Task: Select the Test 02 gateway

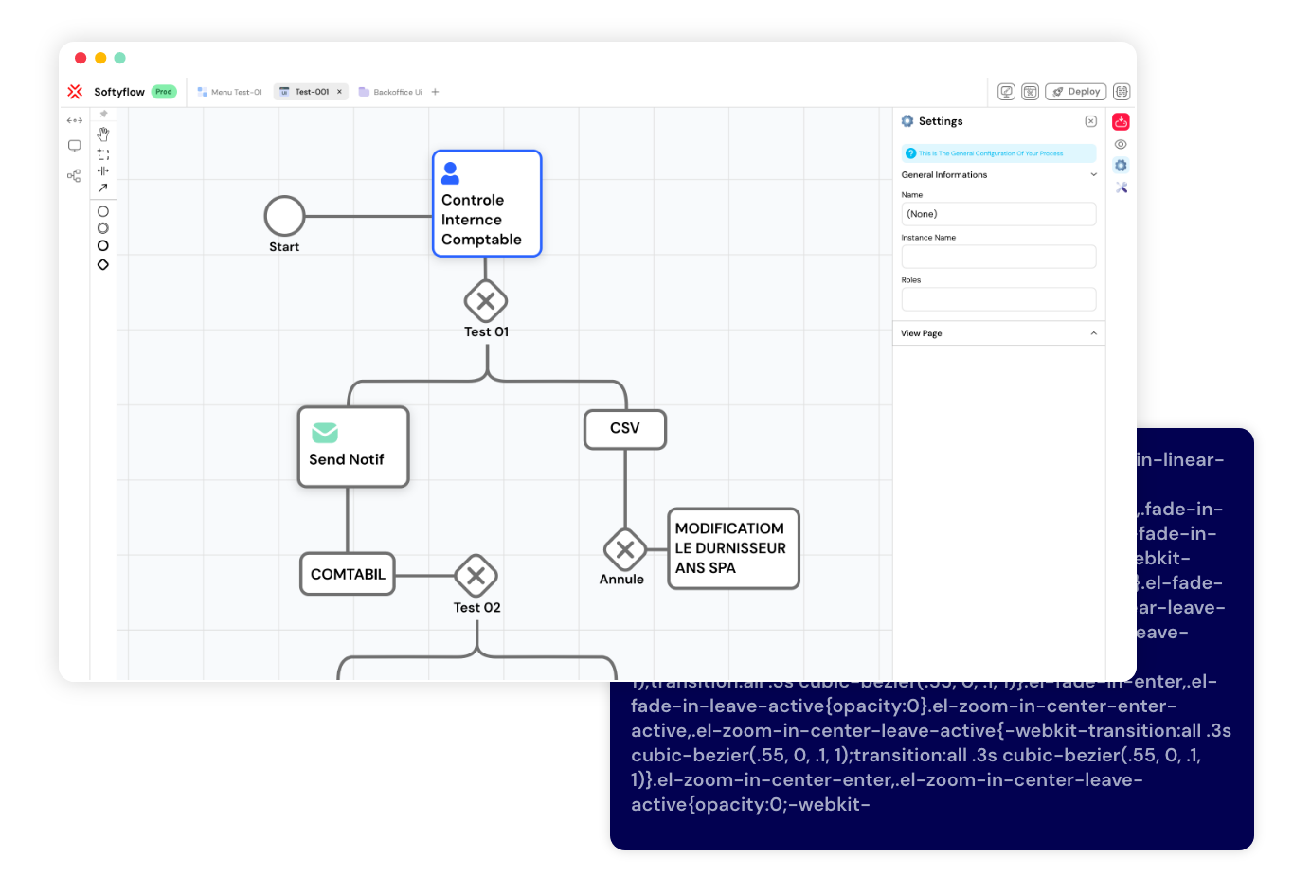Action: coord(476,576)
